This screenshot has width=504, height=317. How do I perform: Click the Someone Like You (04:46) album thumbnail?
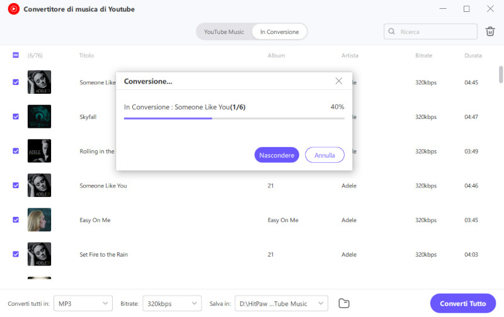(x=39, y=186)
